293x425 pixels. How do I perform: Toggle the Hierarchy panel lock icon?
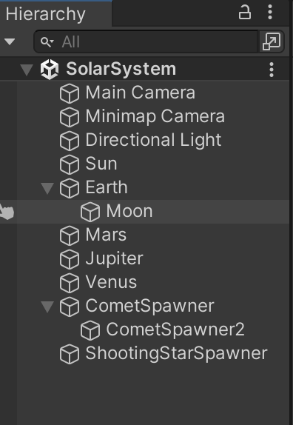244,12
